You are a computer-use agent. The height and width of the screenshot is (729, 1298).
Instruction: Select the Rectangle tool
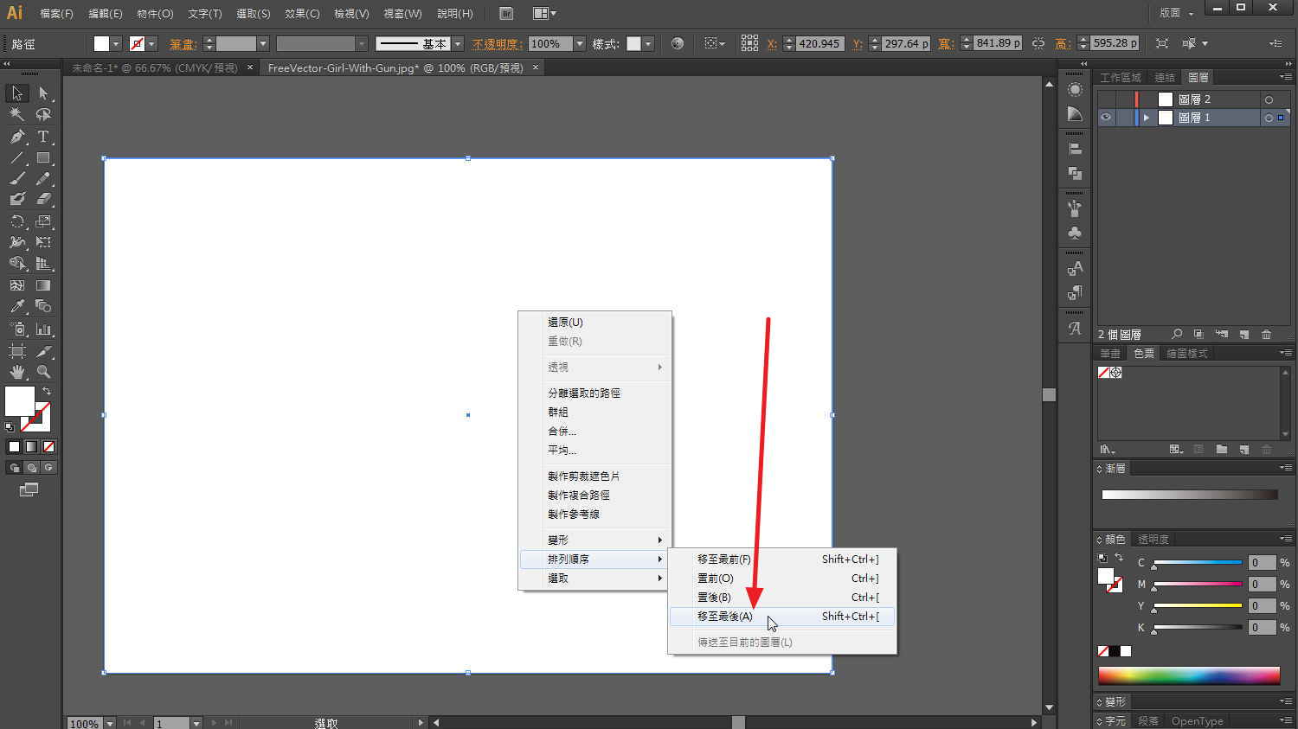[43, 158]
